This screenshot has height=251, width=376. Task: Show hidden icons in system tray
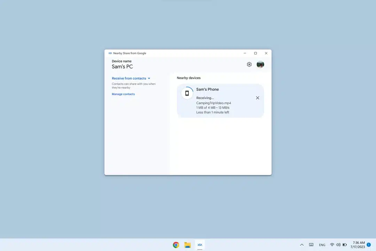pos(301,245)
